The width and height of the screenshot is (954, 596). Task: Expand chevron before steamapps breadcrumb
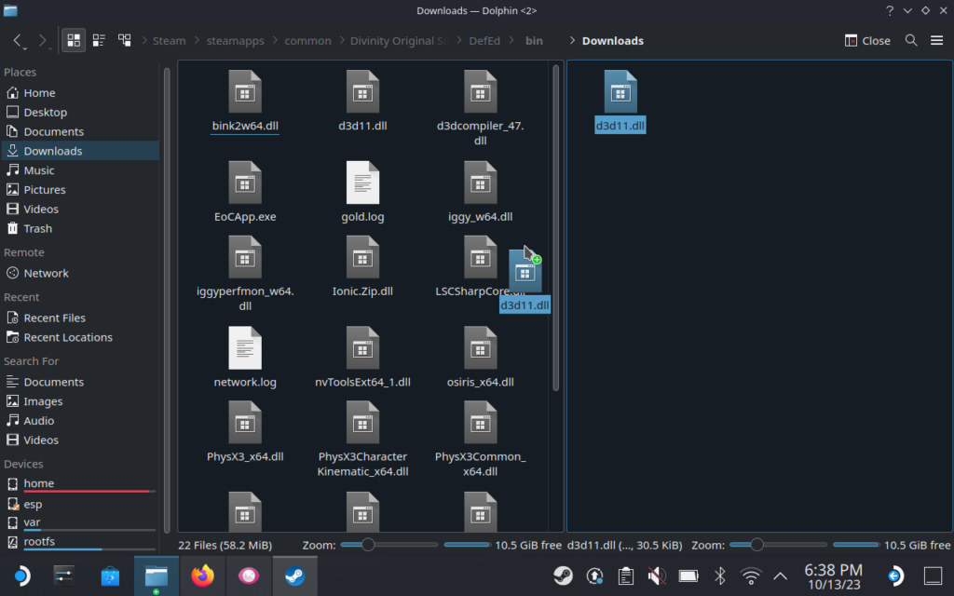coord(197,41)
